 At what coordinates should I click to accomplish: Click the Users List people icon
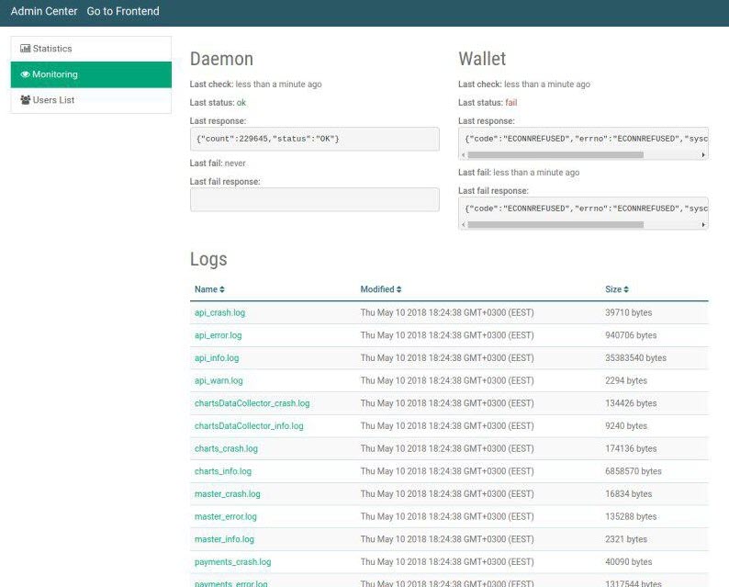pos(26,100)
